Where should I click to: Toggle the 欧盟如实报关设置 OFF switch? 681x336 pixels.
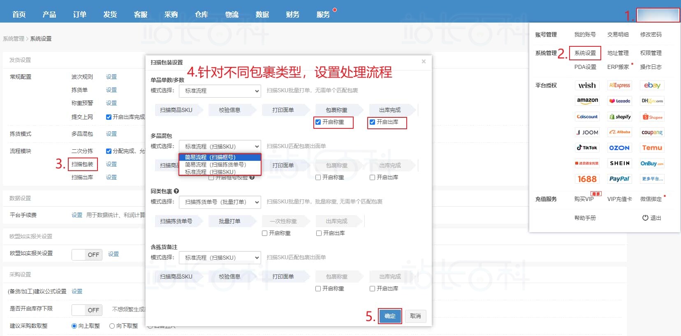87,254
